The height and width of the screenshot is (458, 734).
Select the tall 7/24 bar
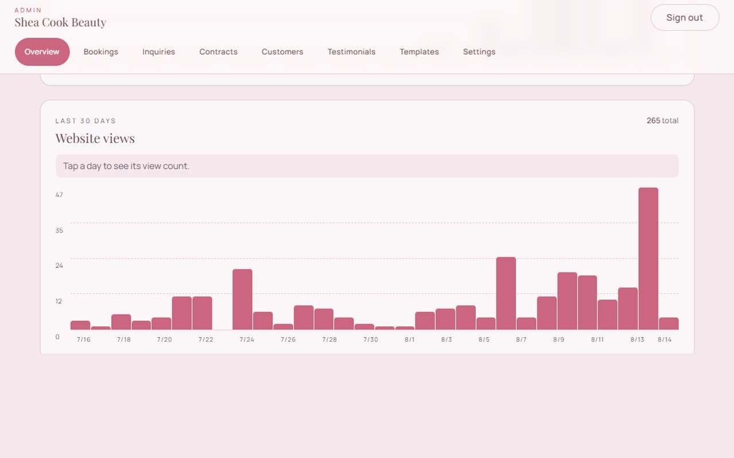[x=243, y=299]
